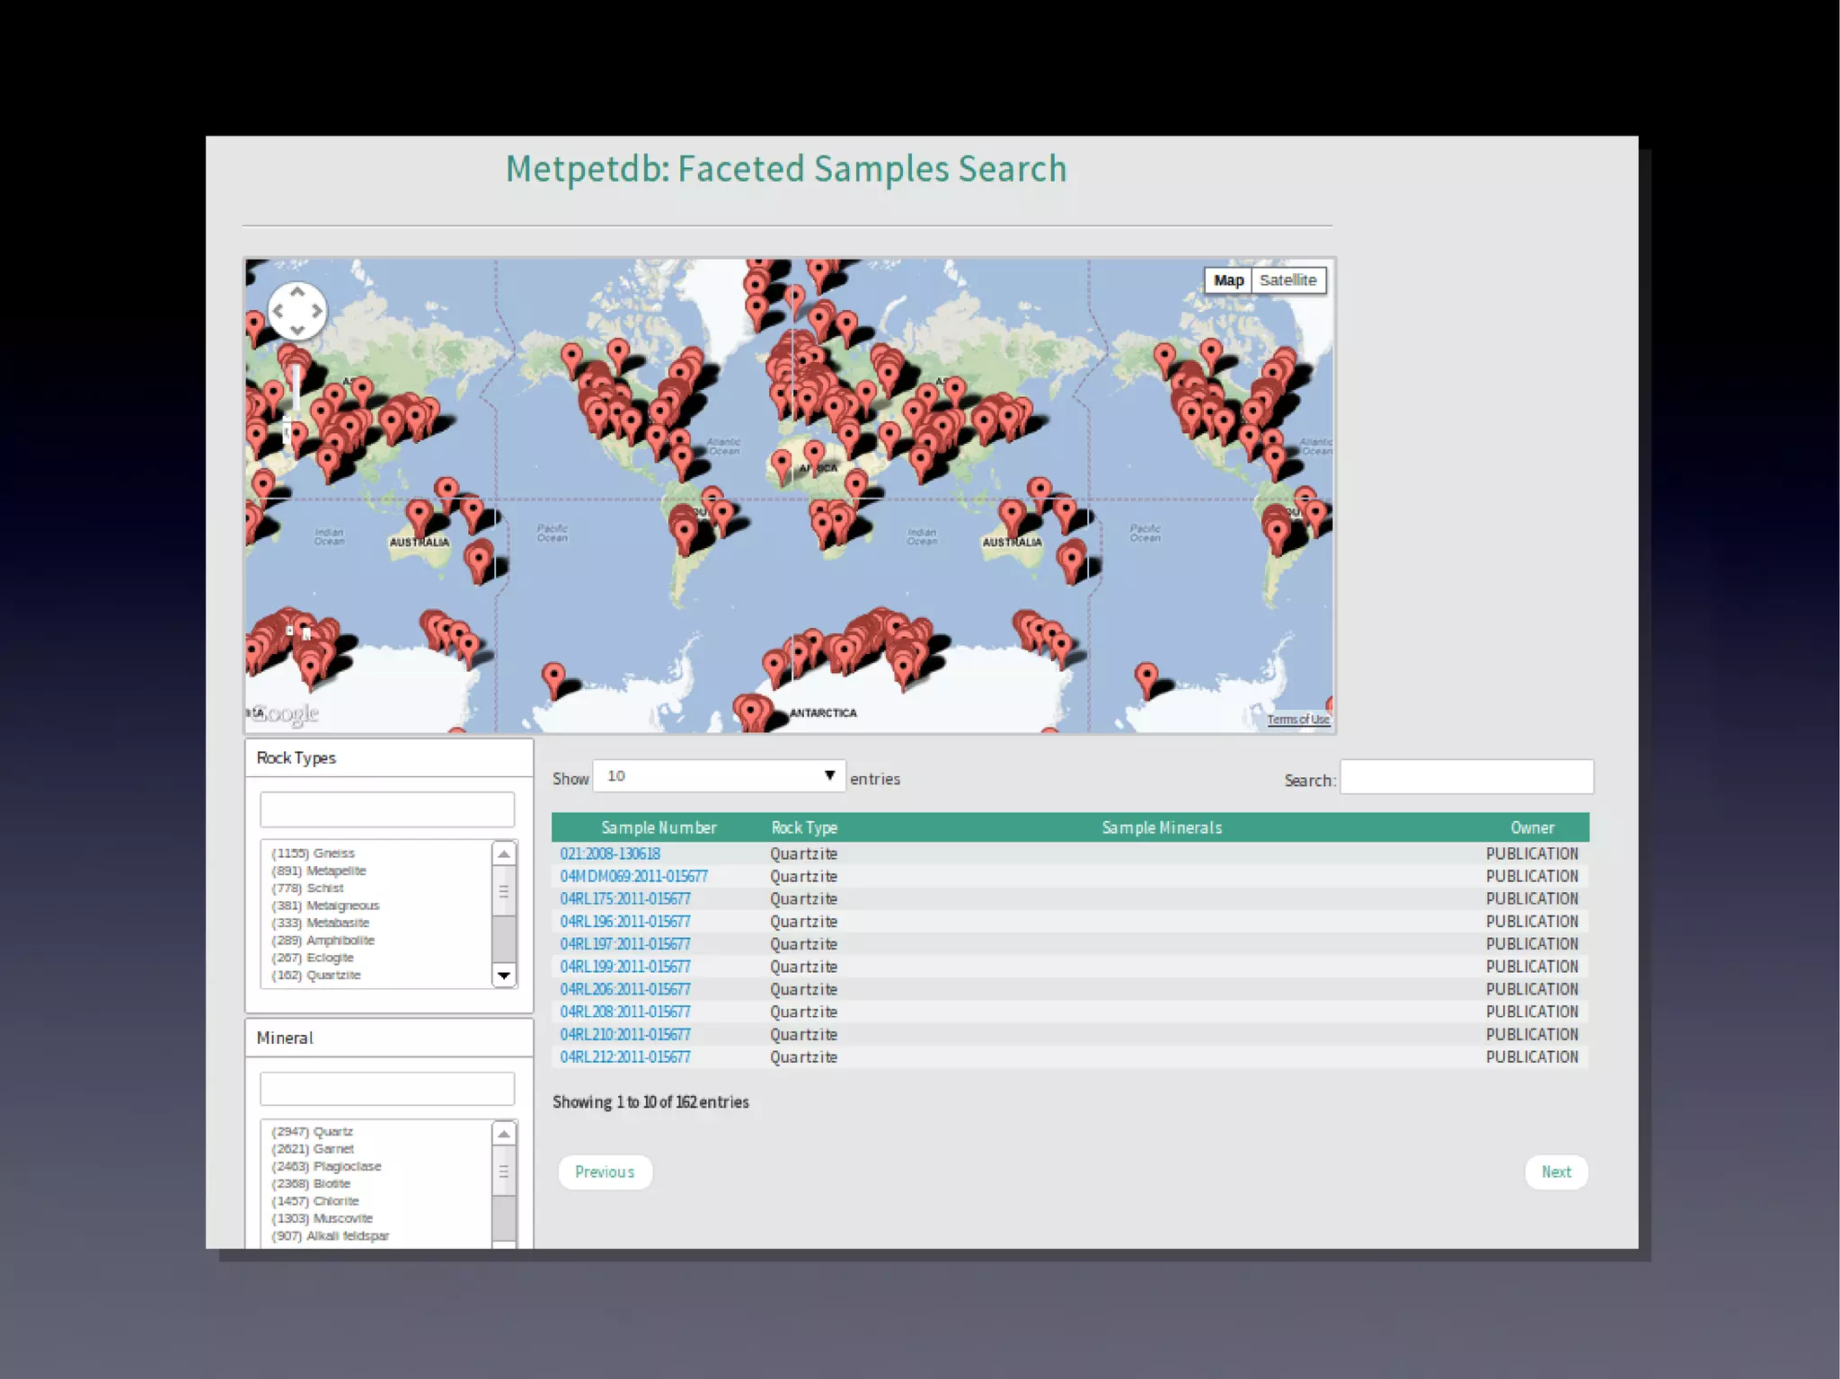Viewport: 1840px width, 1379px height.
Task: Pan map up with the up arrow
Action: click(x=297, y=292)
